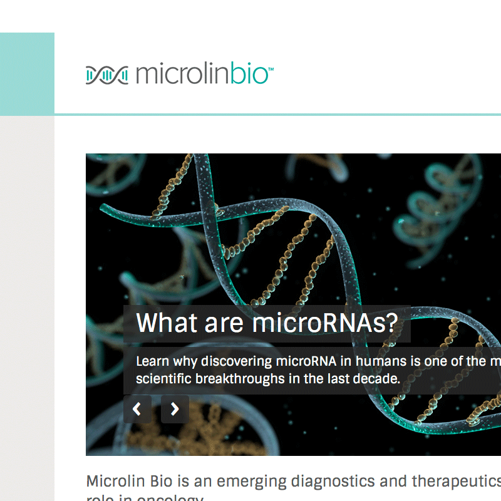Open the "What are microRNAs?" slide heading
Viewport: 501px width, 501px height.
(x=267, y=323)
